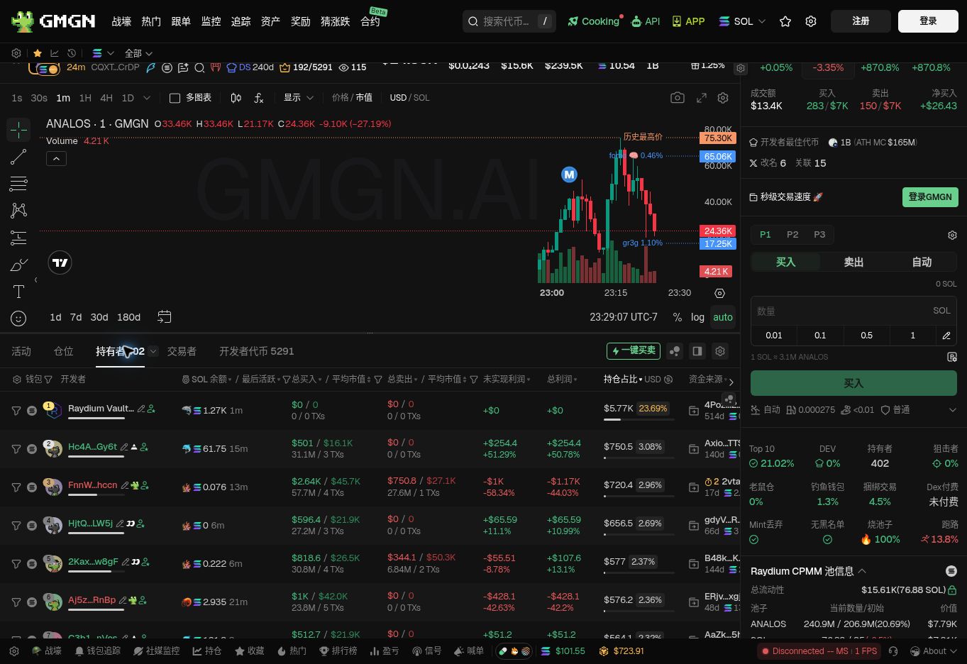Open the SOL chain selector dropdown

point(742,21)
